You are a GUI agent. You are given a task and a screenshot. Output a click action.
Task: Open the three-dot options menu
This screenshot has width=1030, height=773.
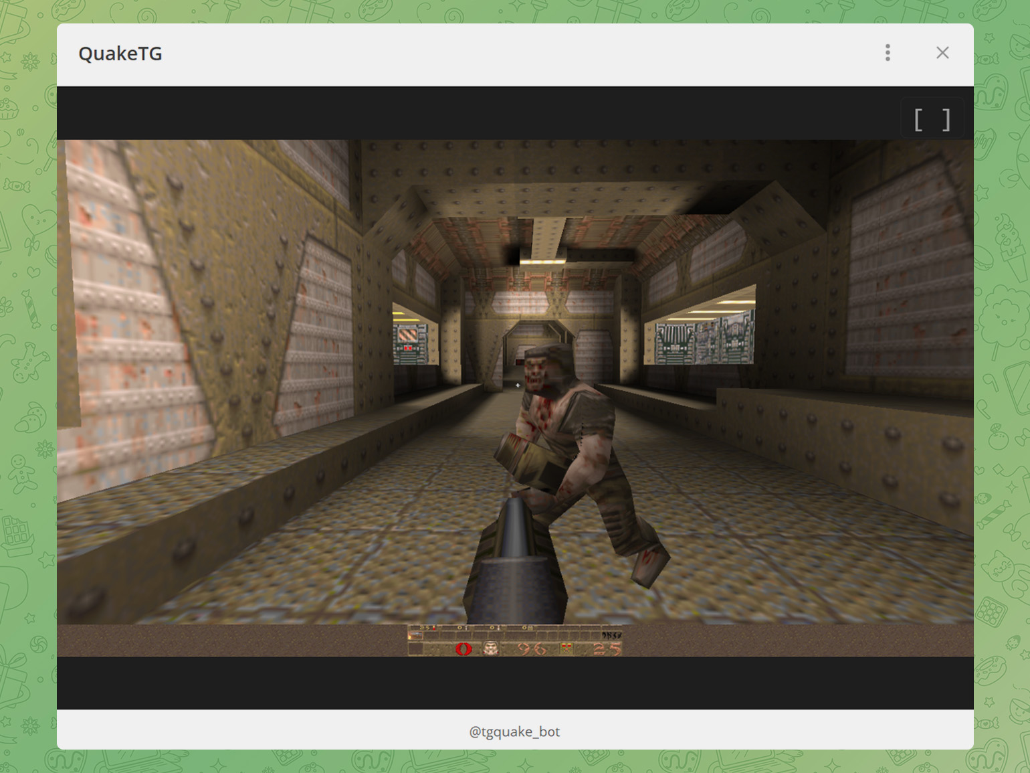click(888, 53)
